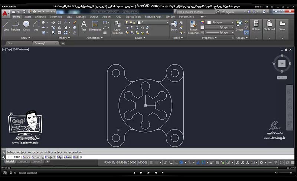Click the Scale tool icon
297x181 pixels.
pyautogui.click(x=59, y=33)
